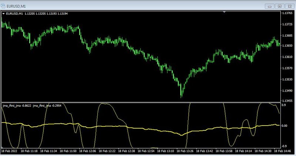This screenshot has height=156, width=296.
Task: Click price level 1.13725 on scale
Action: click(287, 24)
